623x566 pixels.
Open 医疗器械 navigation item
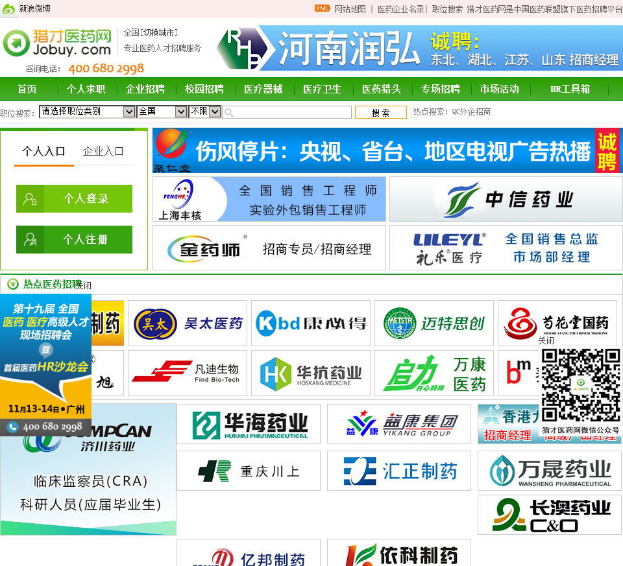(263, 89)
